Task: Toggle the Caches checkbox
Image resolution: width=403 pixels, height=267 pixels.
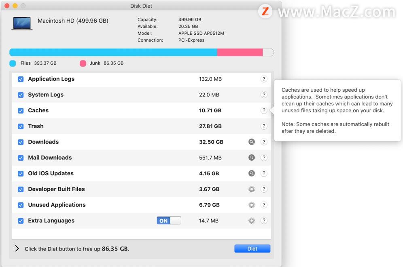Action: [21, 111]
